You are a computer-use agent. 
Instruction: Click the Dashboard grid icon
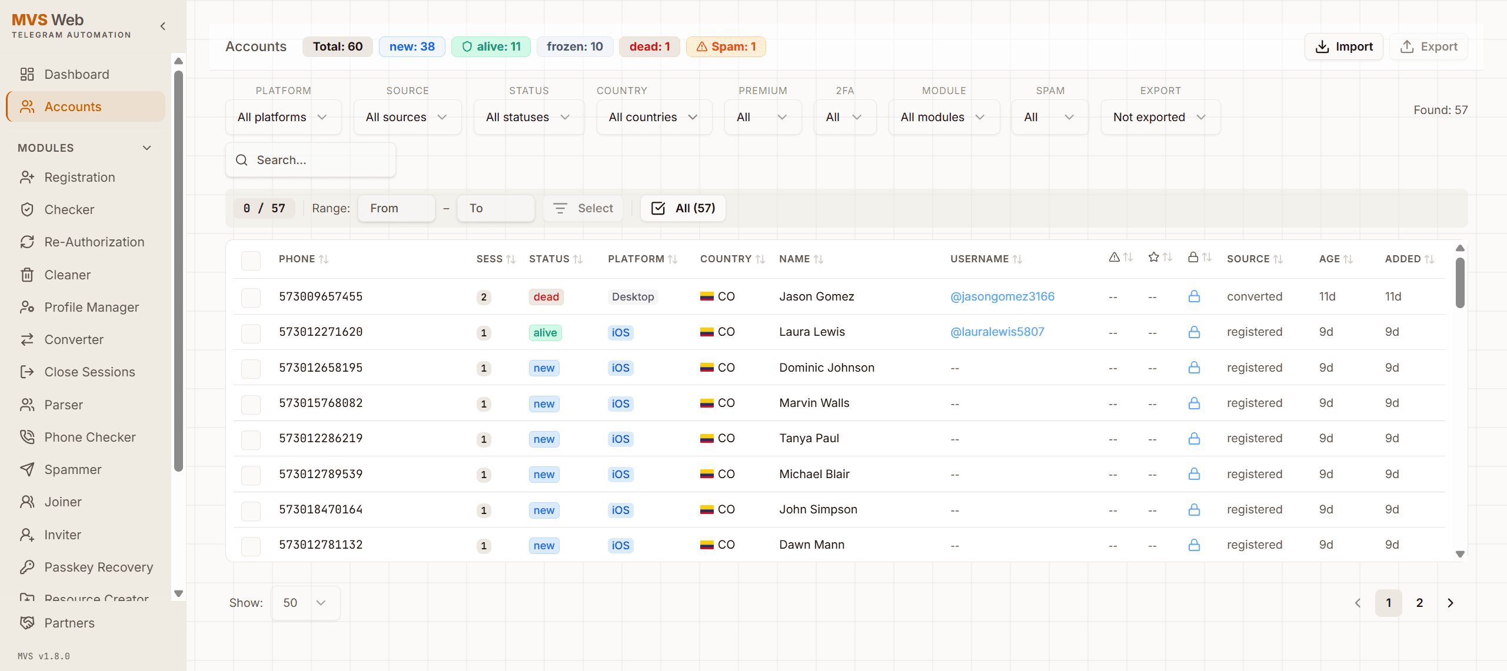tap(27, 74)
